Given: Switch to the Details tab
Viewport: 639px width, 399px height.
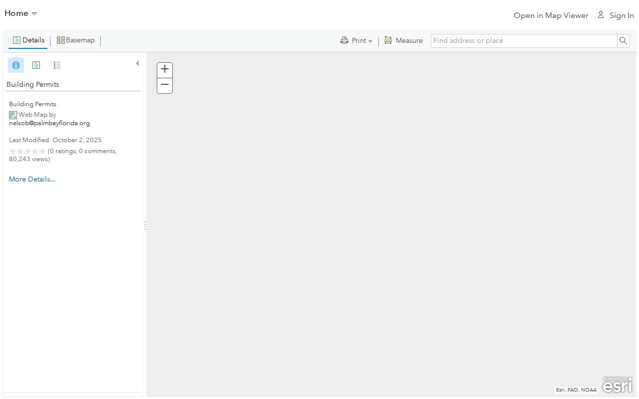Looking at the screenshot, I should (28, 40).
